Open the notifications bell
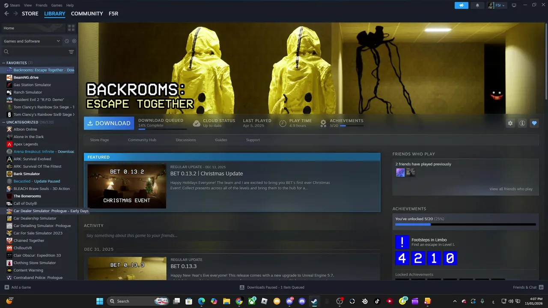This screenshot has height=308, width=548. point(477,6)
